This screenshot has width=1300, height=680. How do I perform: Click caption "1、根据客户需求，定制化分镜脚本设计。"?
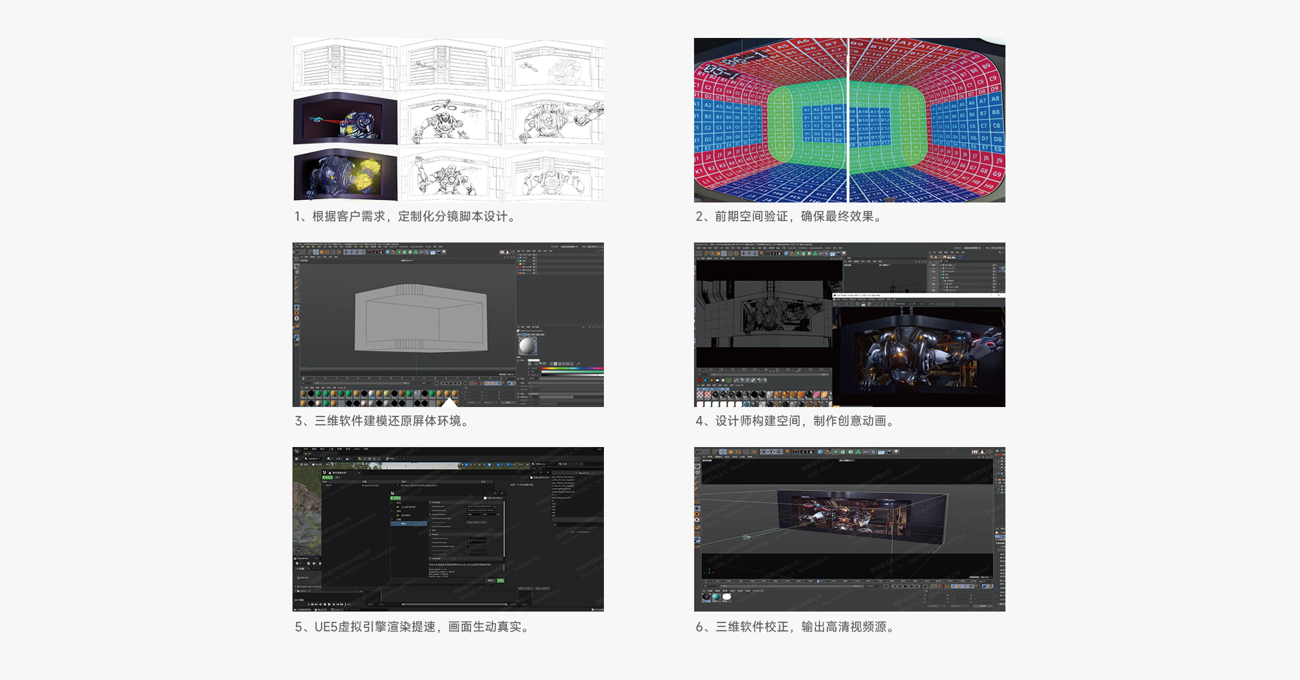407,217
